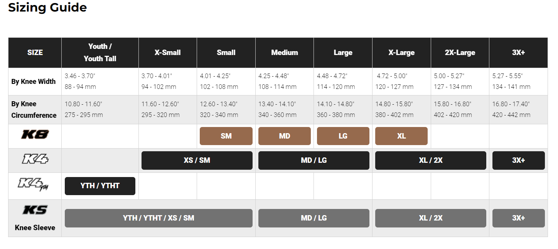Image resolution: width=558 pixels, height=249 pixels.
Task: Click the Medium column header
Action: tap(285, 53)
